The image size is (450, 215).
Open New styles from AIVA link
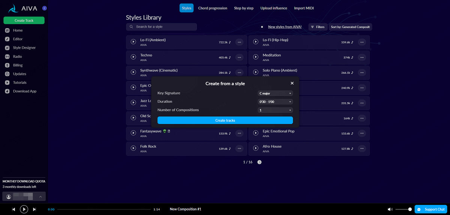click(x=285, y=27)
